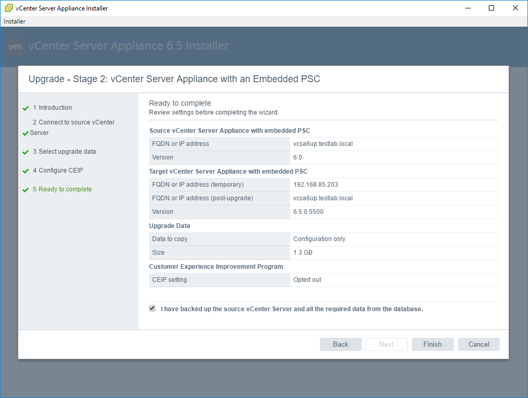The image size is (528, 398).
Task: Uncheck the backed up source vCenter checkbox
Action: click(152, 309)
